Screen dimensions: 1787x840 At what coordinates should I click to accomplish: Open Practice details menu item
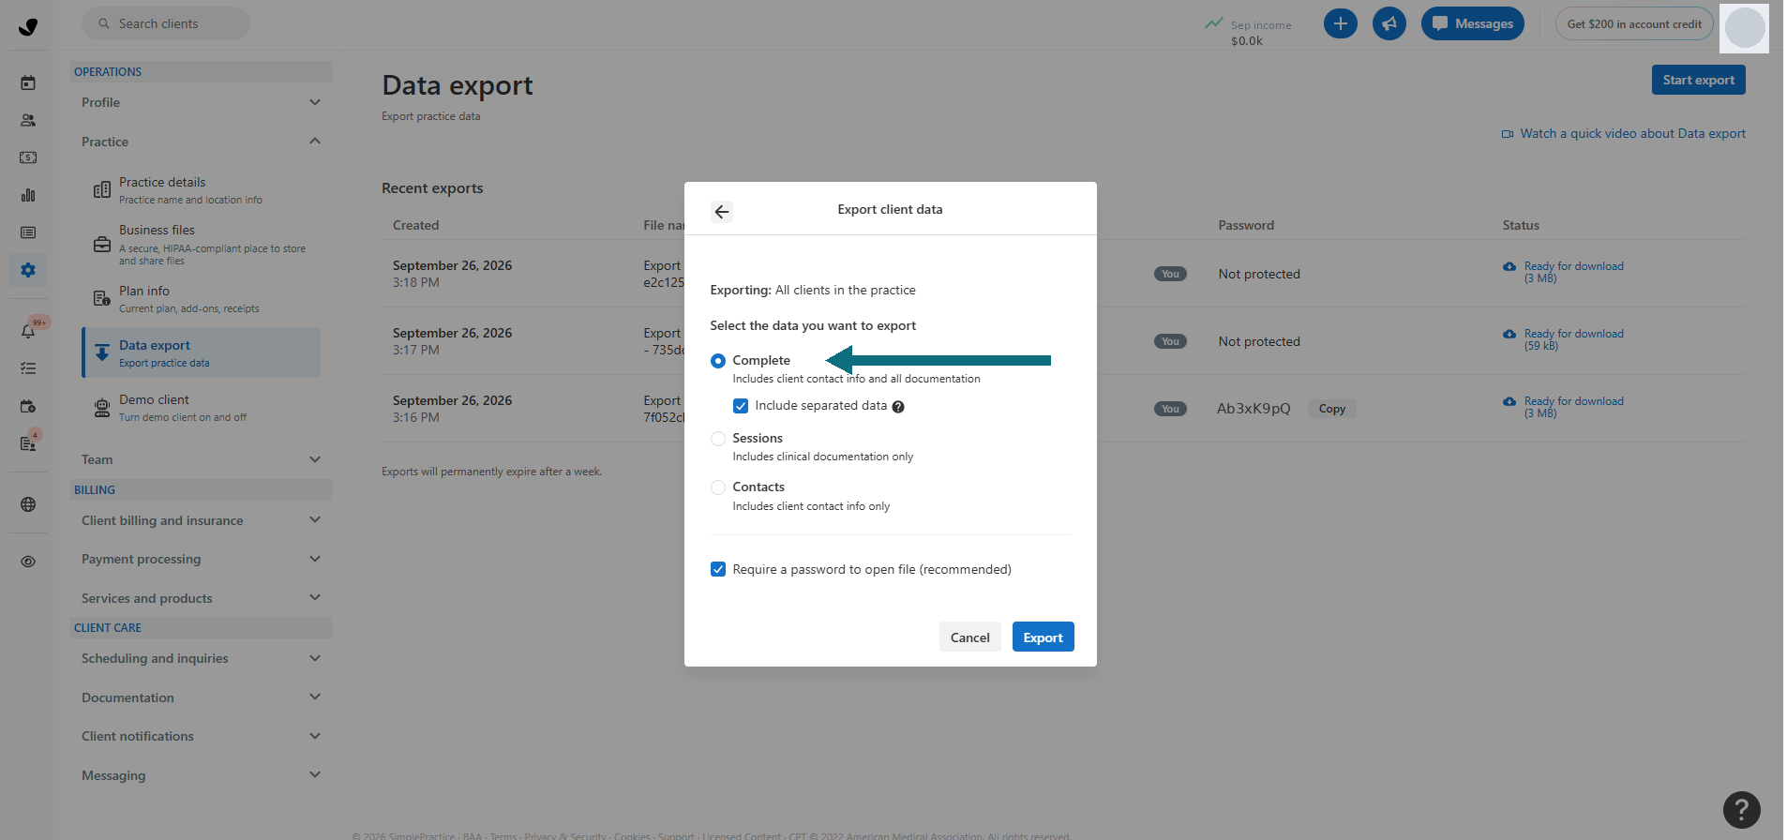(x=201, y=190)
